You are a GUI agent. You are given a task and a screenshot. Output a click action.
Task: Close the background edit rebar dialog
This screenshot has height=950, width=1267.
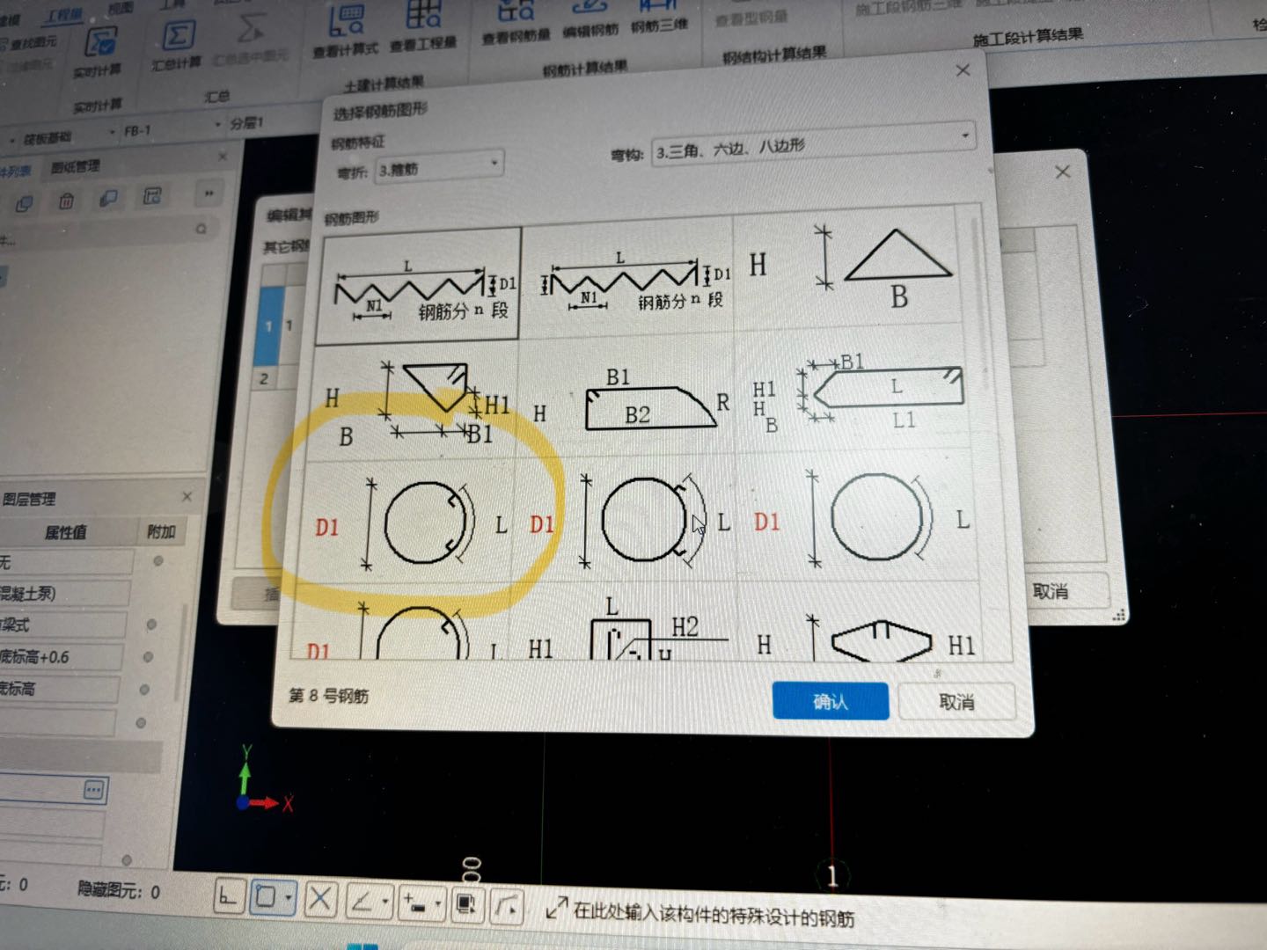tap(1063, 172)
